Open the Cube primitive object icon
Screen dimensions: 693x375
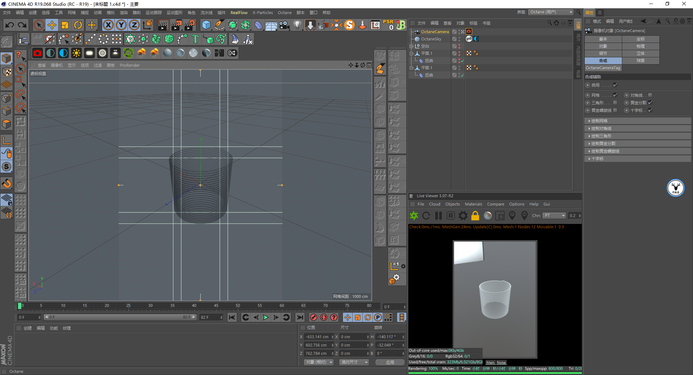click(206, 25)
